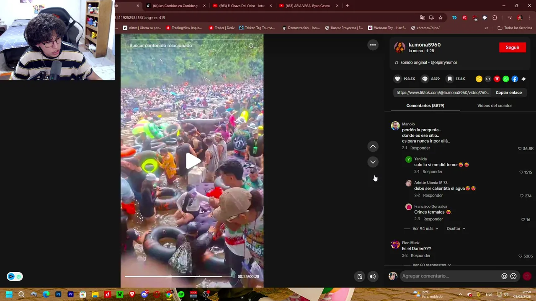Open the three-dots video options menu
Screen dimensions: 536x301
pyautogui.click(x=373, y=45)
